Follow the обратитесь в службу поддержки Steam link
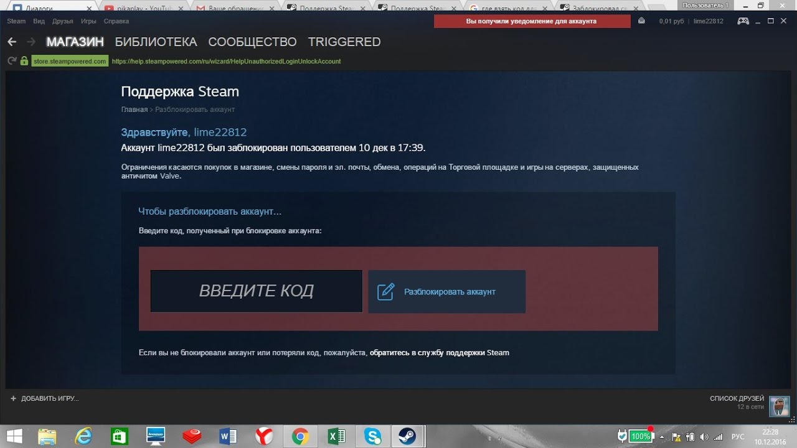Screen dimensions: 797x448 point(440,353)
